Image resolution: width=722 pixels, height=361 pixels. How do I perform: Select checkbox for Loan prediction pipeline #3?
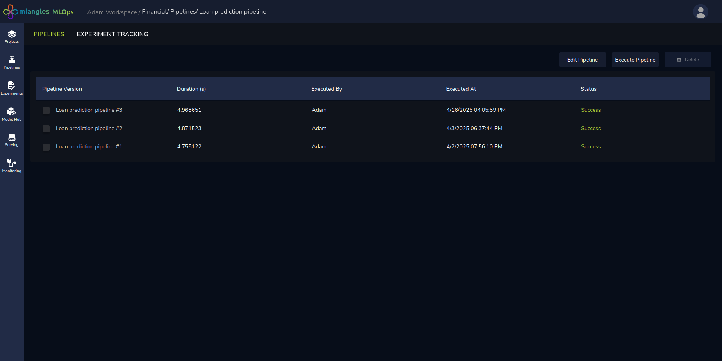coord(46,111)
